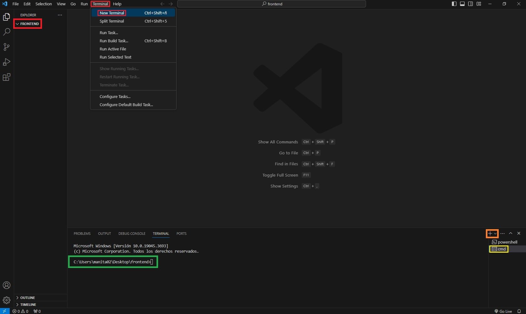The height and width of the screenshot is (314, 526).
Task: Open Explorer views and more actions ellipsis
Action: coord(60,15)
